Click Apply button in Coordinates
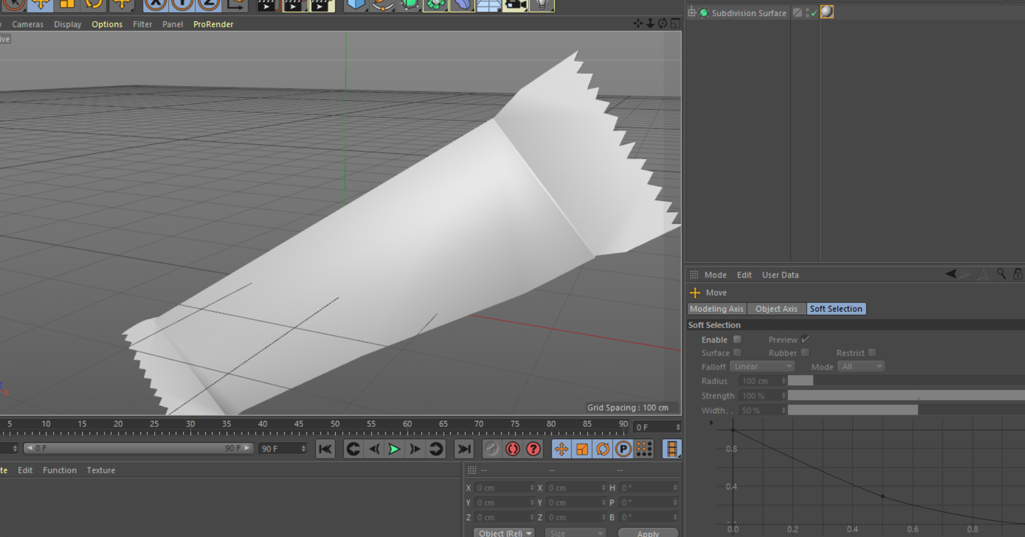Image resolution: width=1025 pixels, height=537 pixels. (x=648, y=533)
